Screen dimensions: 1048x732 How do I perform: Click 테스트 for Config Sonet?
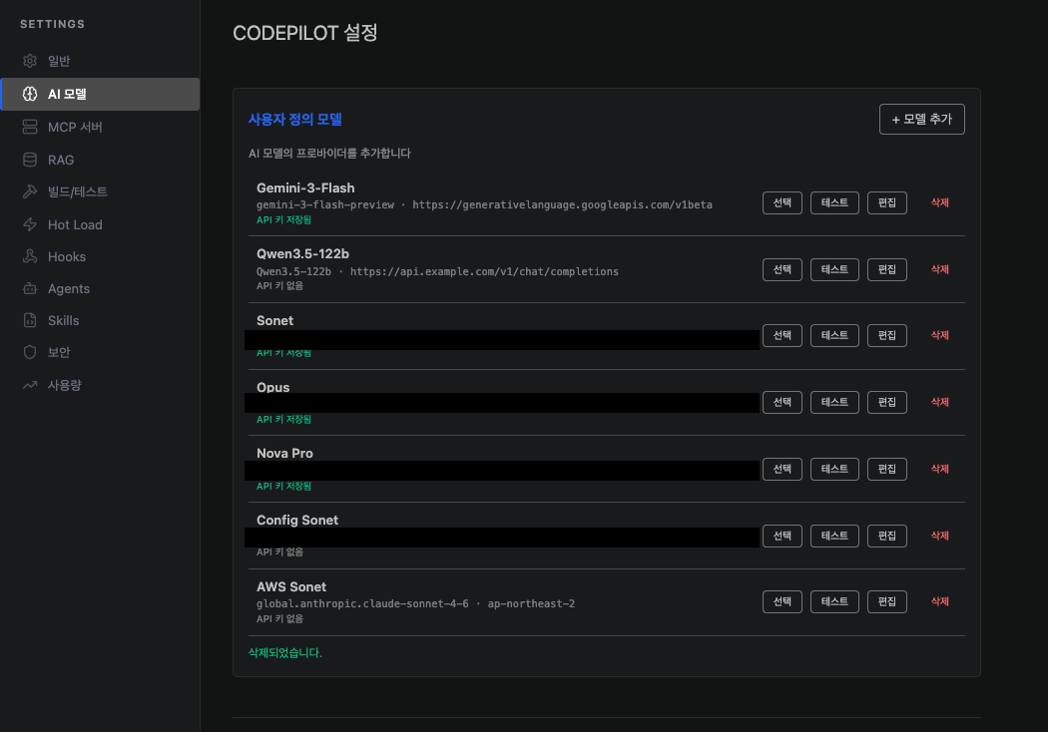[x=834, y=536]
